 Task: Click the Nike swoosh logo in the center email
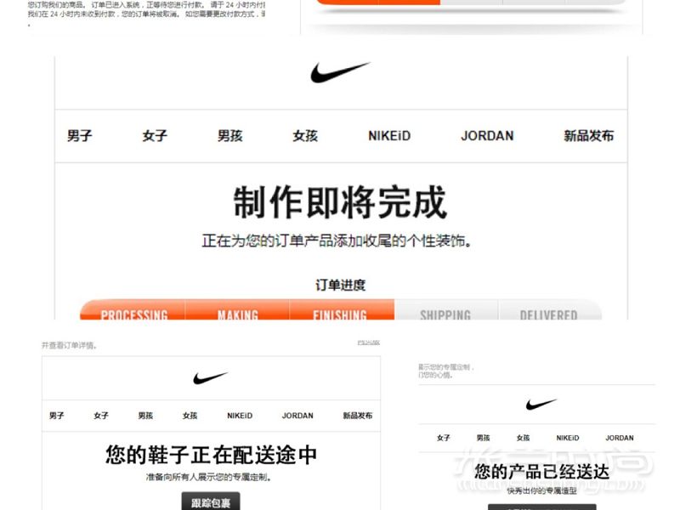[340, 72]
